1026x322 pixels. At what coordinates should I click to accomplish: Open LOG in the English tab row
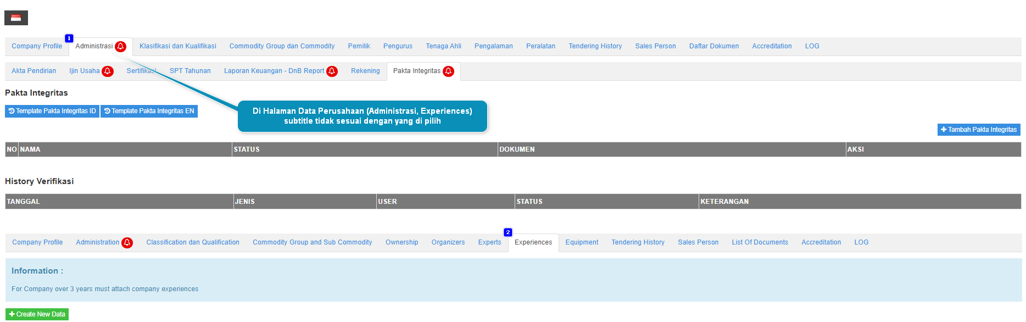coord(861,242)
